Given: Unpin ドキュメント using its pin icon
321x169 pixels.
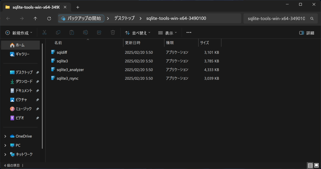Looking at the screenshot, I should (37, 91).
